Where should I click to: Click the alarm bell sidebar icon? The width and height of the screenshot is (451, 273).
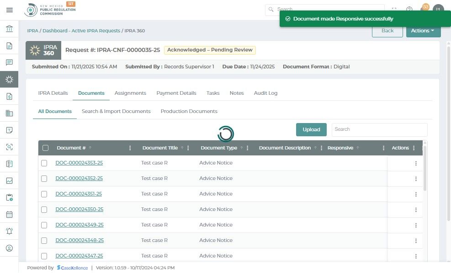9,231
